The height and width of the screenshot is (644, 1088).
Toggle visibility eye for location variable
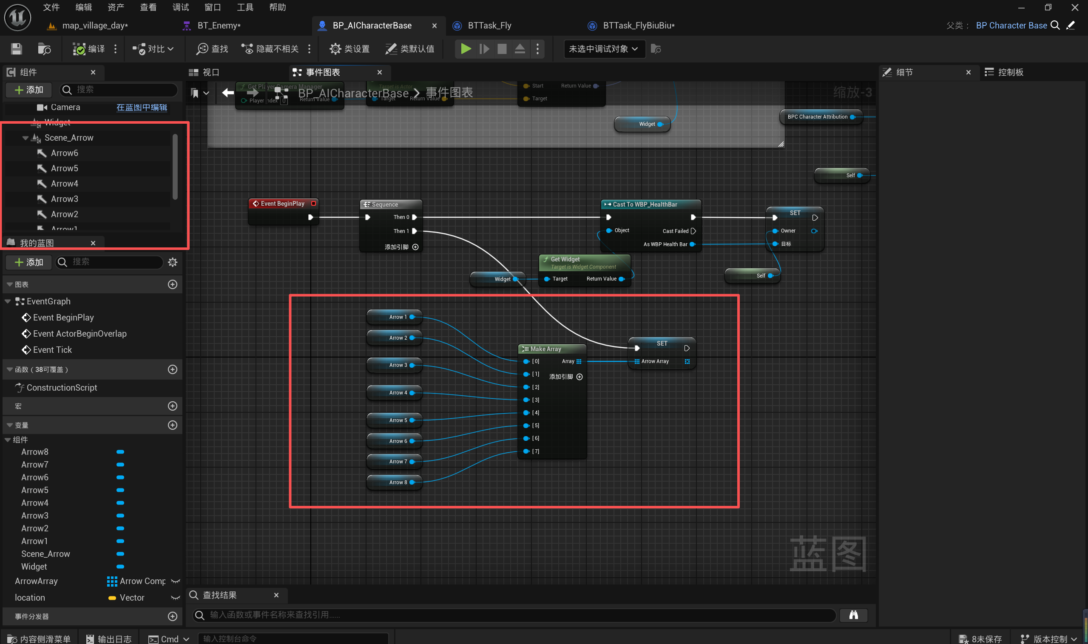click(x=175, y=598)
